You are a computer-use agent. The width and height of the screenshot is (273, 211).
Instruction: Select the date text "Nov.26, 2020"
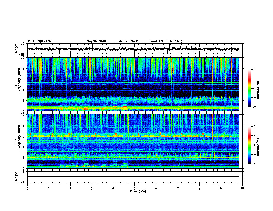coord(96,41)
